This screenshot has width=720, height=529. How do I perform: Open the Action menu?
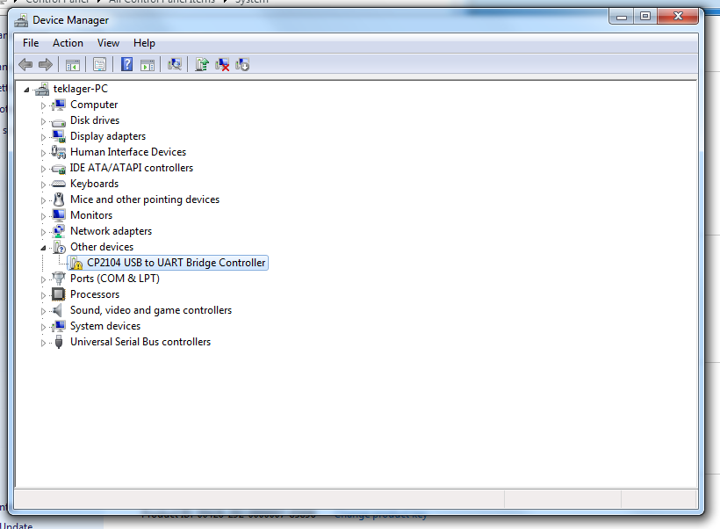[68, 42]
